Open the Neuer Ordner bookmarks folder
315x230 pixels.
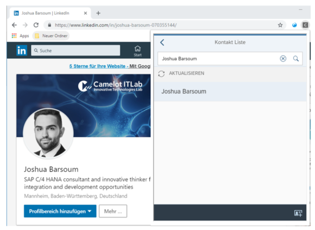[x=51, y=36]
